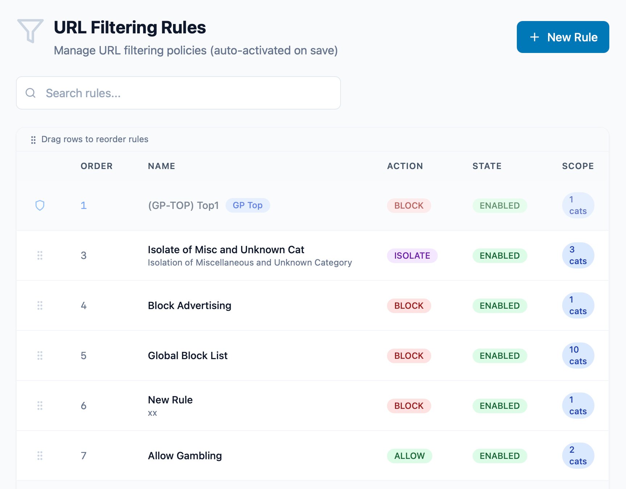The width and height of the screenshot is (626, 489).
Task: Open the (GP-TOP) Top1 rule
Action: (184, 205)
